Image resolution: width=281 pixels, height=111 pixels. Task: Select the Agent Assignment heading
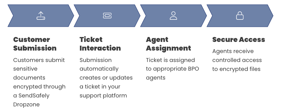pyautogui.click(x=169, y=44)
